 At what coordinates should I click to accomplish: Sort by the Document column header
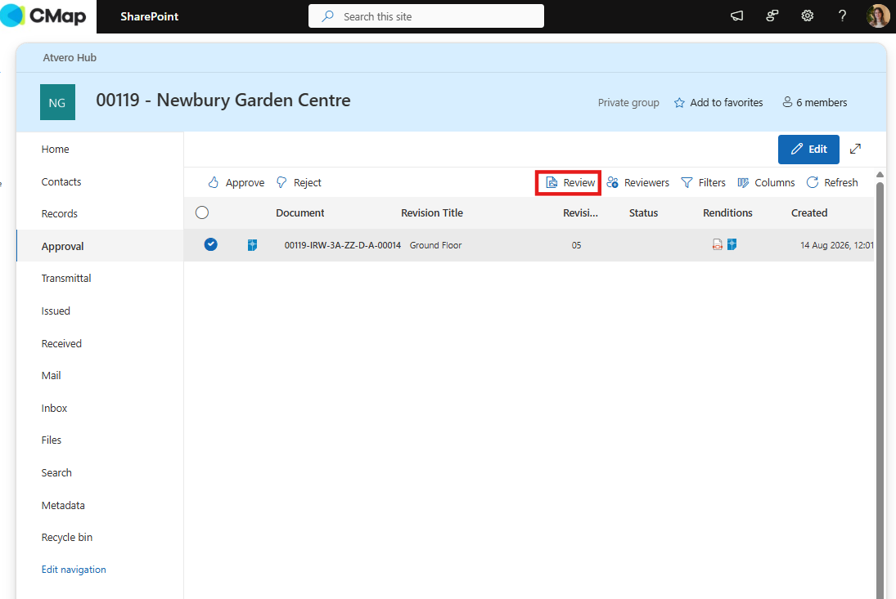pyautogui.click(x=300, y=212)
